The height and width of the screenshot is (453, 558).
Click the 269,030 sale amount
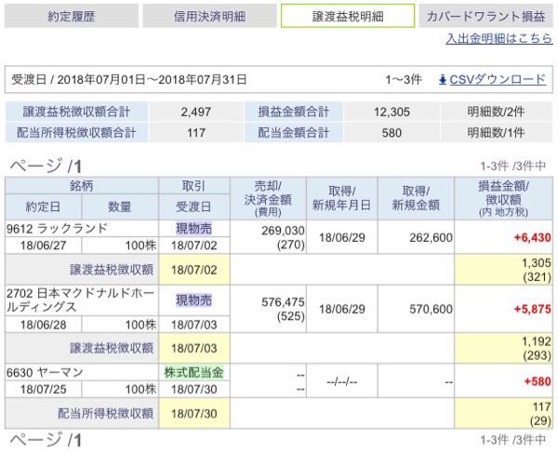click(x=283, y=231)
